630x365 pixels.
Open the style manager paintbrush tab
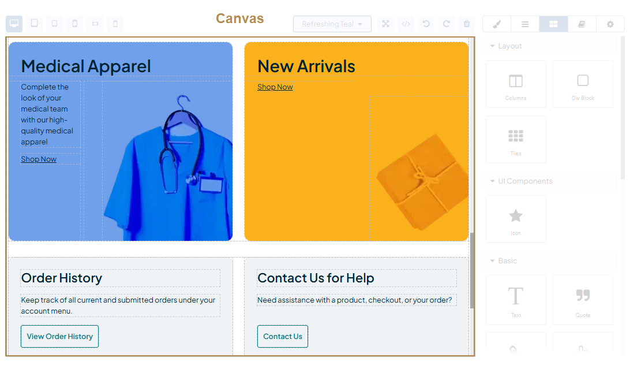[497, 24]
